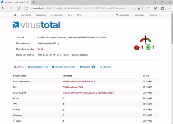Open the Over page
The width and height of the screenshot is (173, 124).
pyautogui.click(x=79, y=15)
